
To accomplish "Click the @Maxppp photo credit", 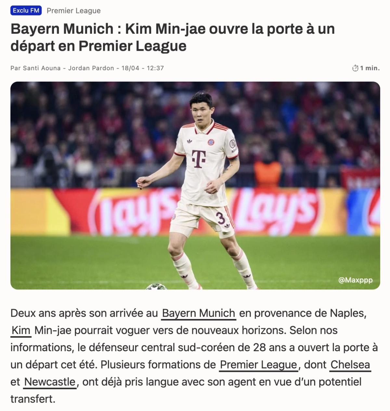I will [x=356, y=280].
